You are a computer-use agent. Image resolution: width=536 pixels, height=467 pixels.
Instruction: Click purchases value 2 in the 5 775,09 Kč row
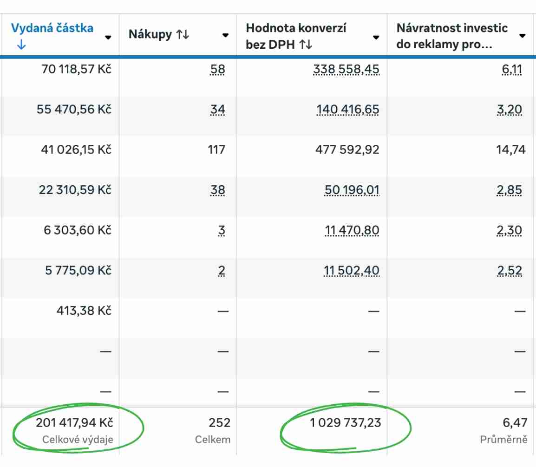222,270
